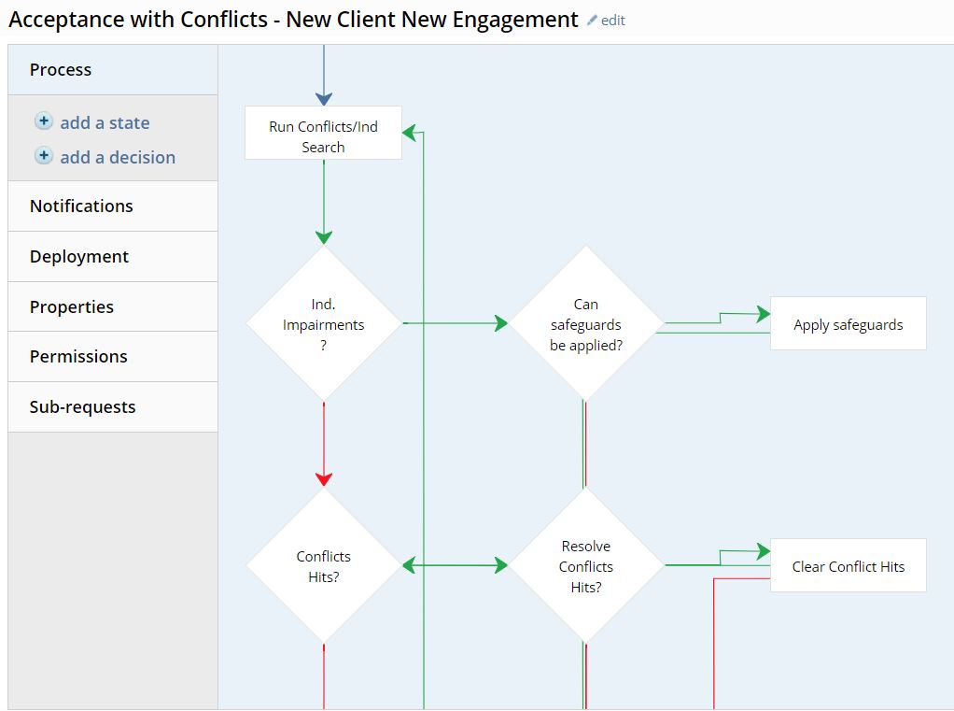954x711 pixels.
Task: Select the add a state link
Action: (105, 122)
